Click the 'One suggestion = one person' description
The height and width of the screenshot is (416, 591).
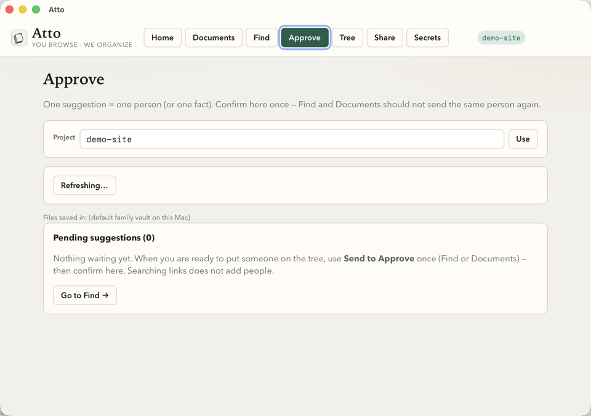coord(292,105)
